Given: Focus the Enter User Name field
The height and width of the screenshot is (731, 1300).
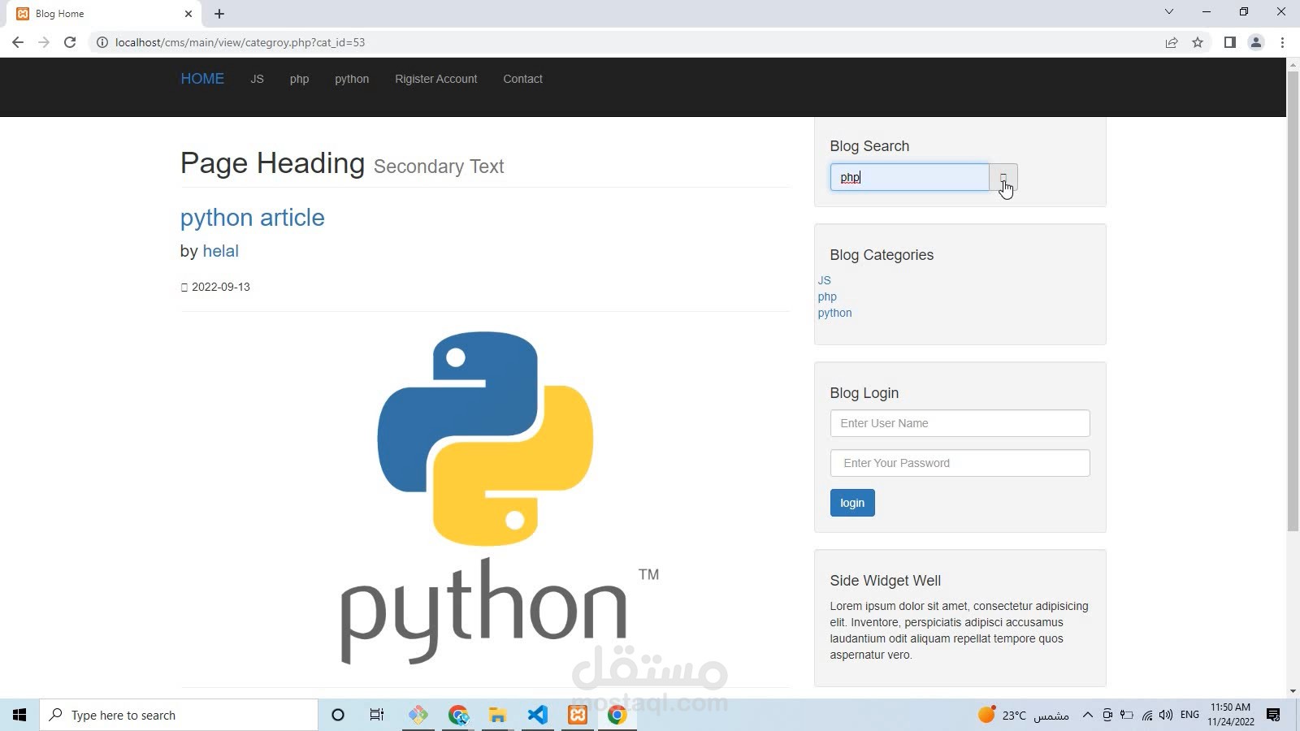Looking at the screenshot, I should 960,423.
